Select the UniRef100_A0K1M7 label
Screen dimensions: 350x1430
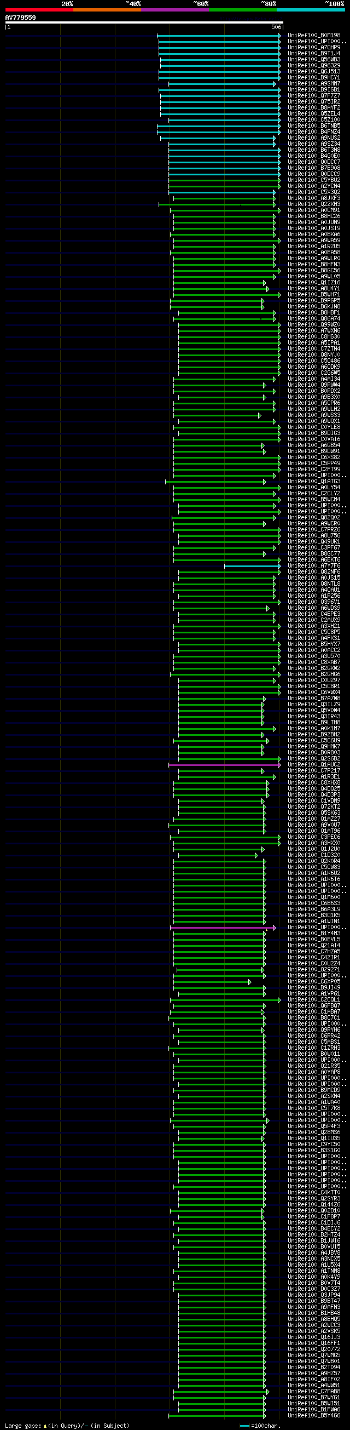314,729
